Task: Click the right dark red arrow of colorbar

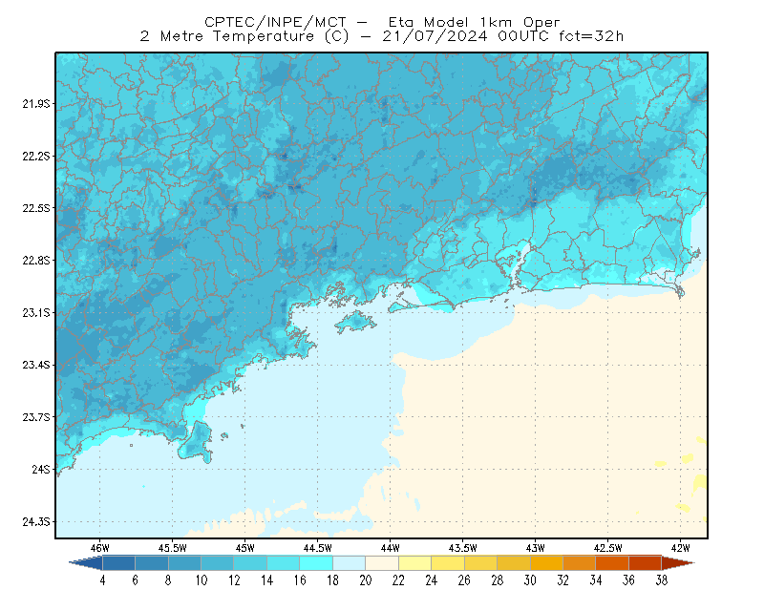Action: (x=678, y=563)
